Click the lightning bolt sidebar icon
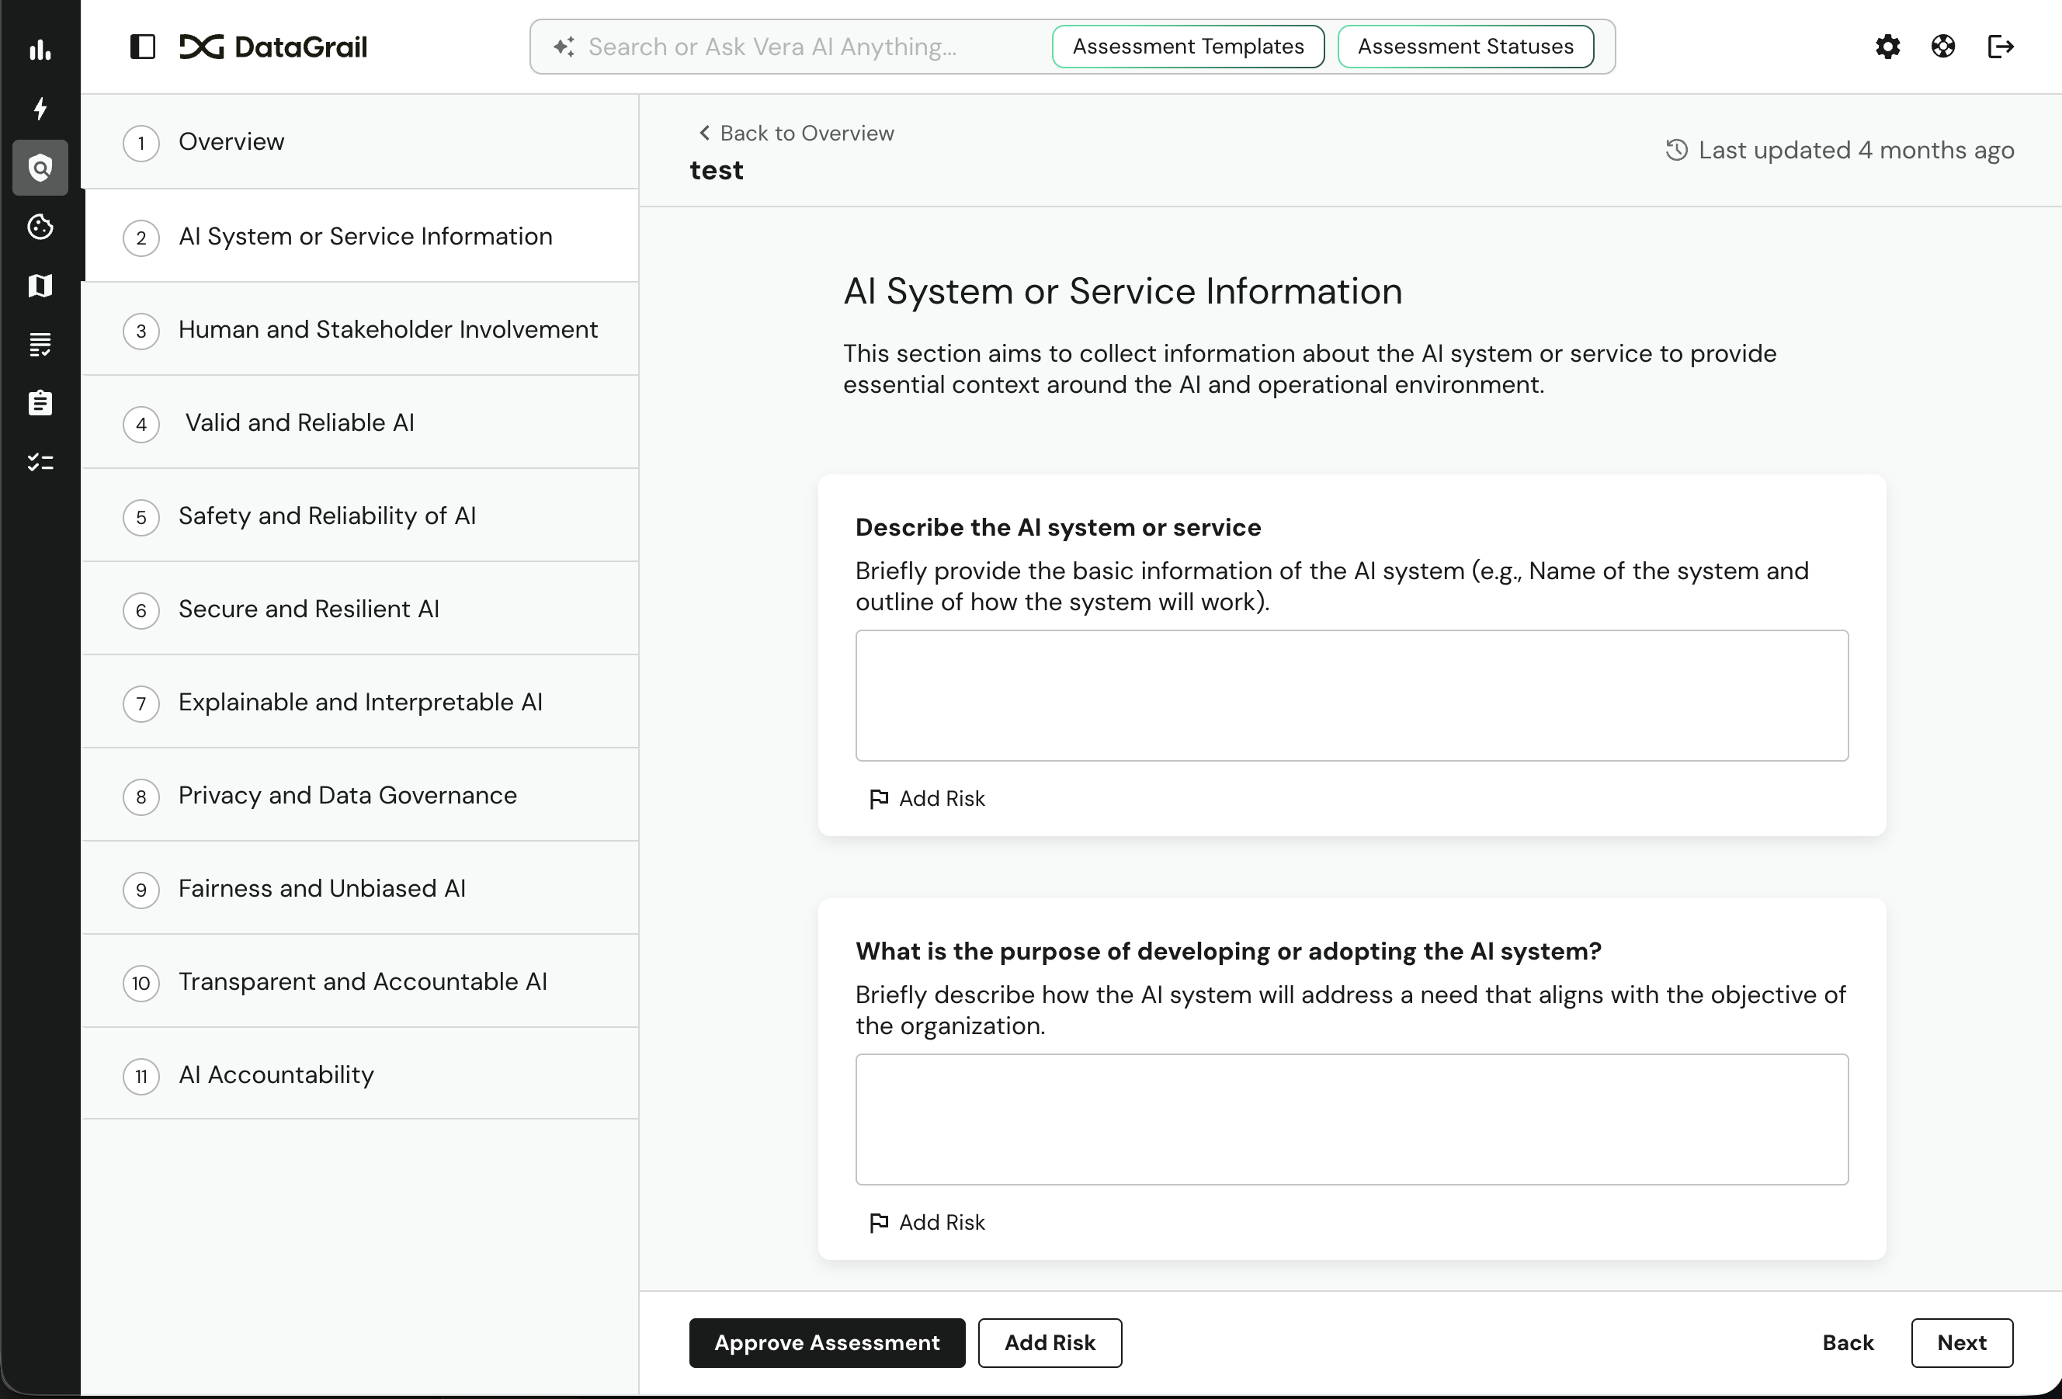This screenshot has width=2062, height=1399. pyautogui.click(x=40, y=108)
